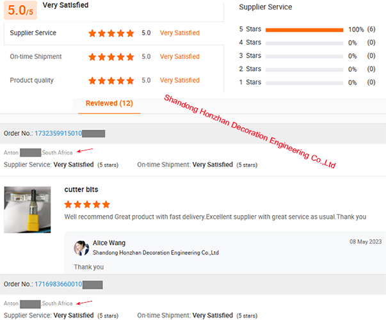The width and height of the screenshot is (386, 320).
Task: Click the Product quality star rating icons
Action: click(111, 81)
